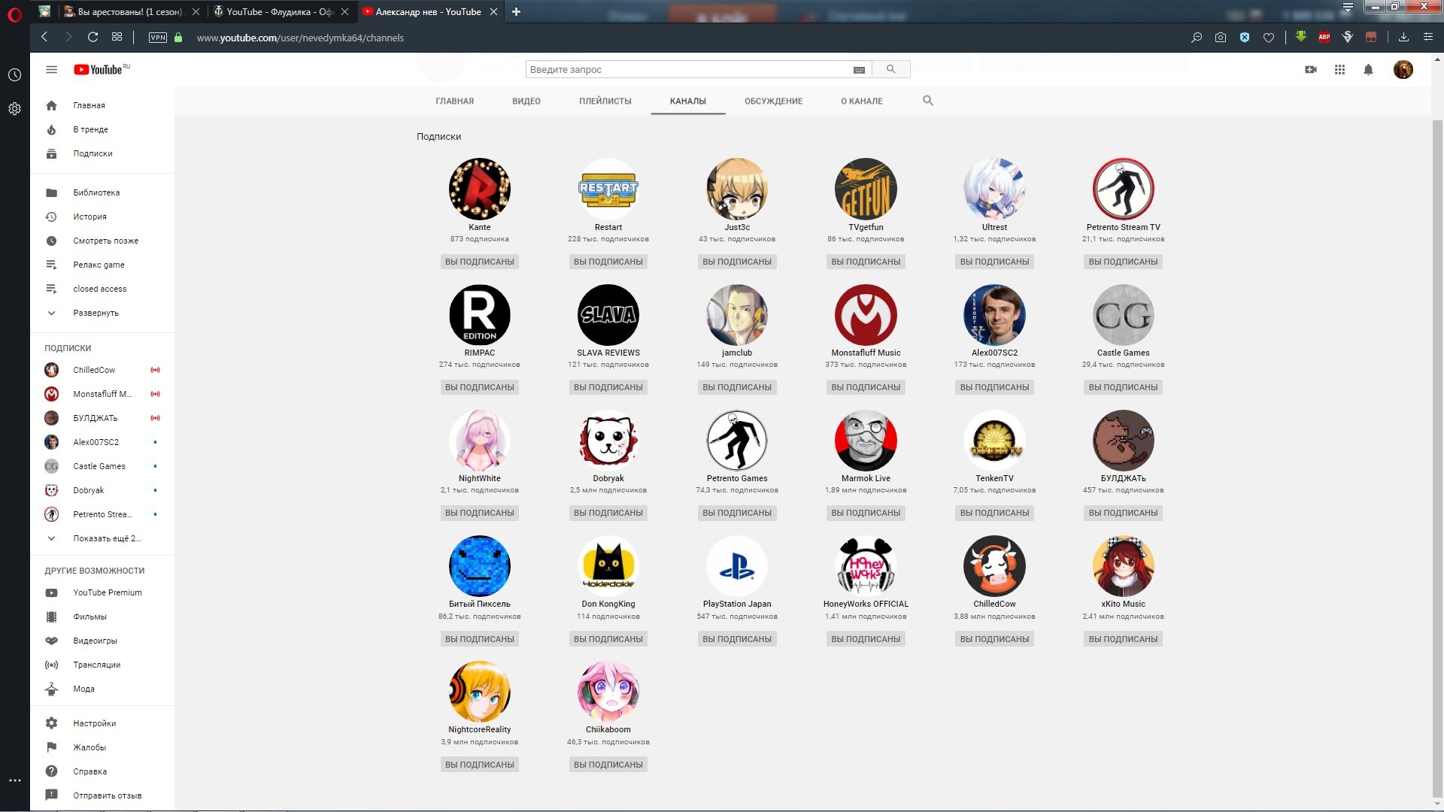Click the search magnifier button
1444x812 pixels.
891,70
